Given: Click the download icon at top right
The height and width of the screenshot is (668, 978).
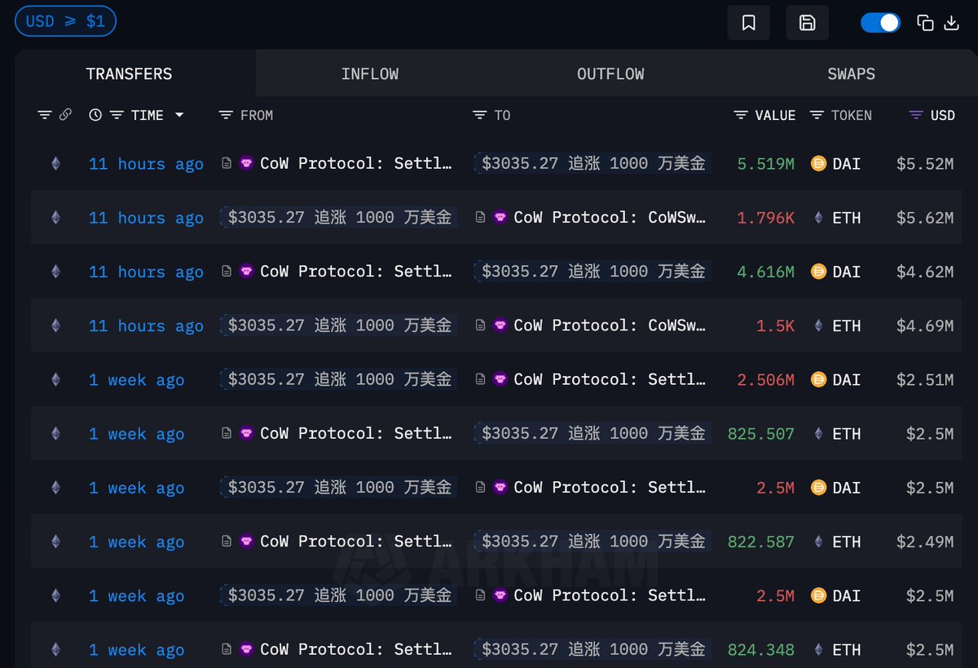Looking at the screenshot, I should pos(951,23).
